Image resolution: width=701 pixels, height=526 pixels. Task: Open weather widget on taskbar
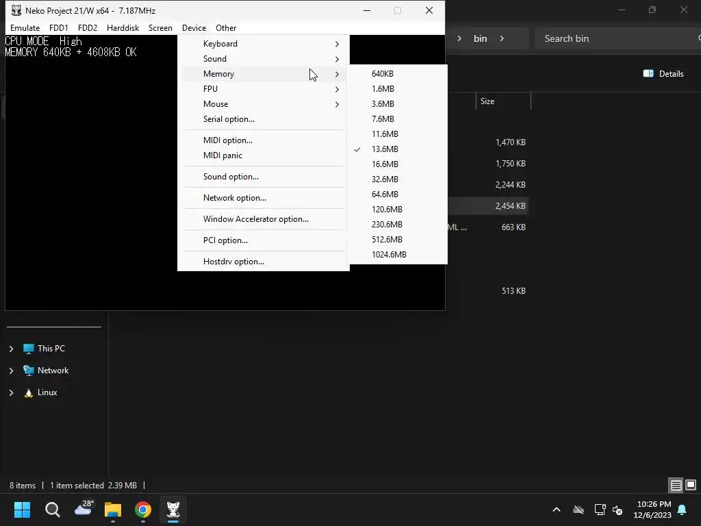point(84,509)
